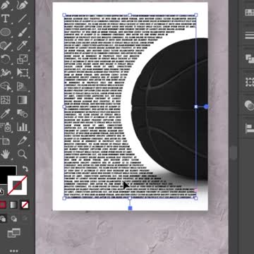The width and height of the screenshot is (254, 254).
Task: Select the Hand tool
Action: (x=5, y=155)
